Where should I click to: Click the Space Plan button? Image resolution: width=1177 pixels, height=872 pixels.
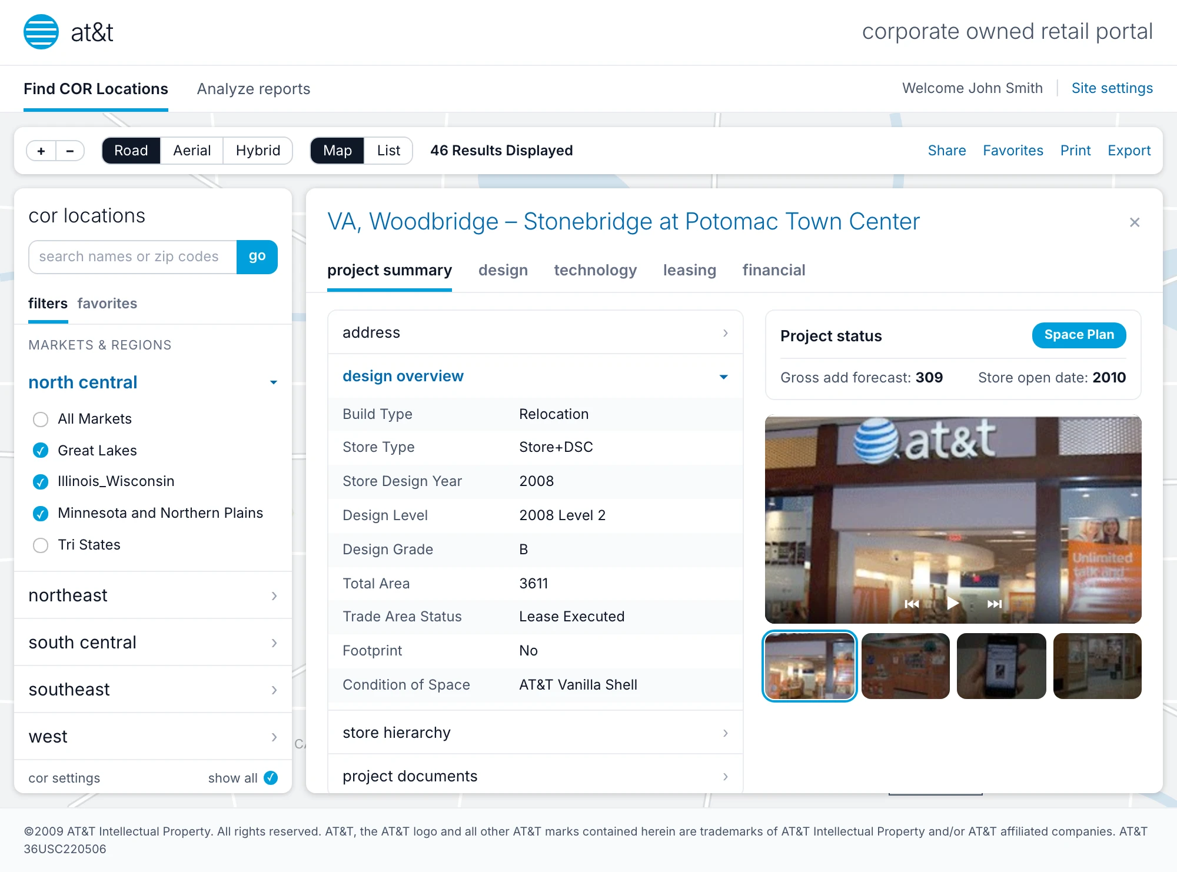tap(1079, 335)
